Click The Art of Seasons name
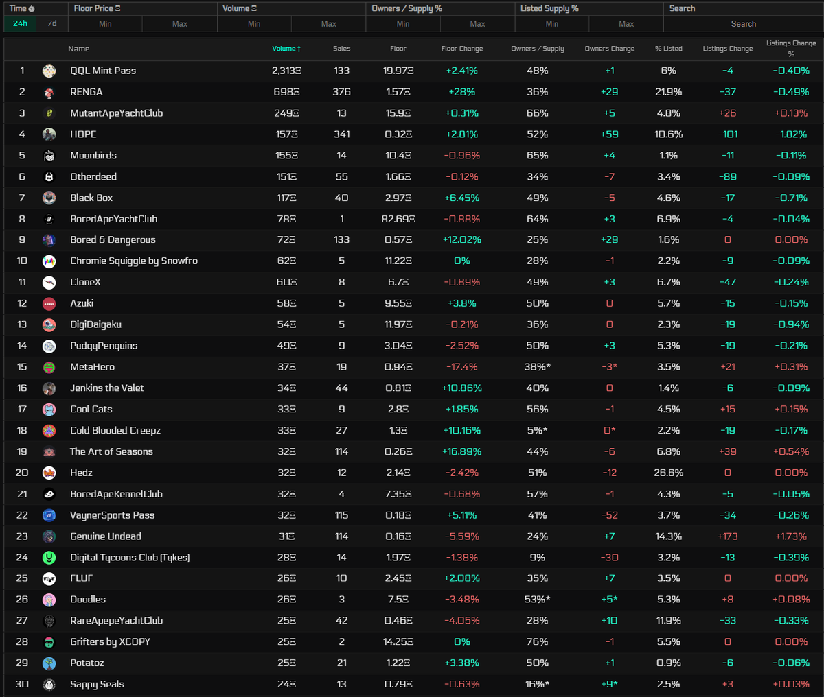 pyautogui.click(x=111, y=451)
